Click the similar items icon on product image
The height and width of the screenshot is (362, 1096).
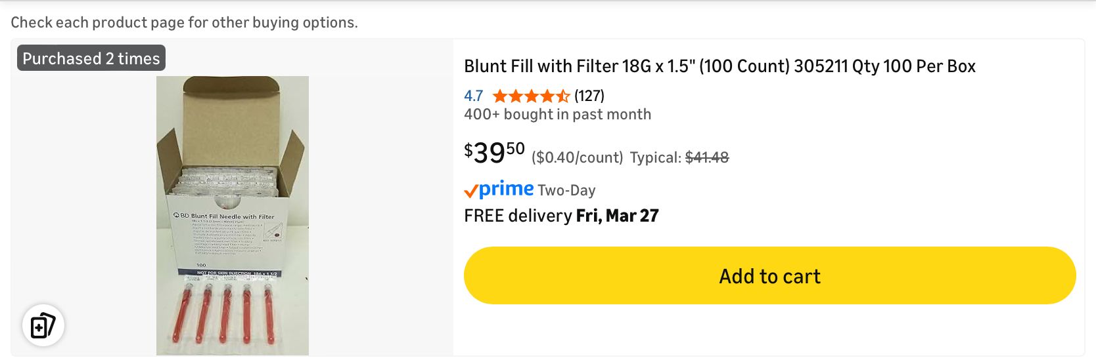tap(43, 325)
